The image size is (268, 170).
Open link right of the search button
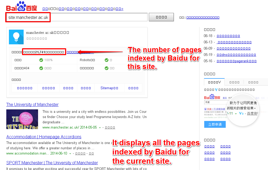(203, 17)
